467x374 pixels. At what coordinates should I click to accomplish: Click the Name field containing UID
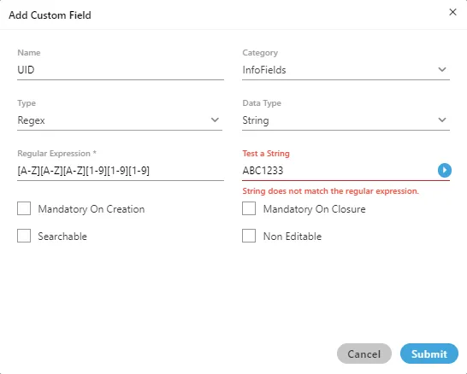click(121, 70)
